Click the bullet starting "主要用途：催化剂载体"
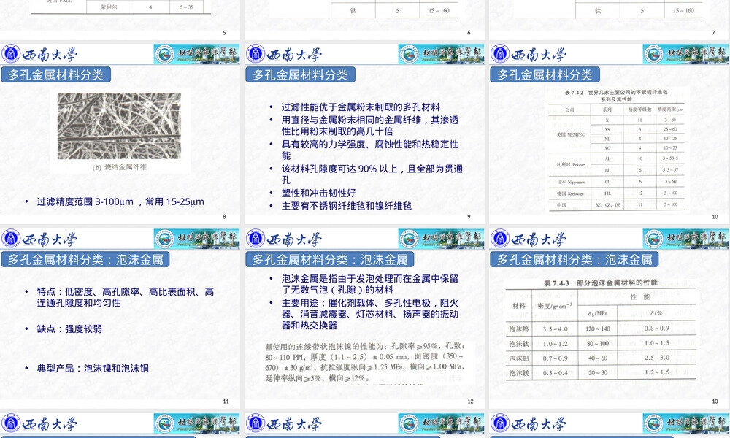Viewport: 730px width, 438px height. [x=370, y=314]
